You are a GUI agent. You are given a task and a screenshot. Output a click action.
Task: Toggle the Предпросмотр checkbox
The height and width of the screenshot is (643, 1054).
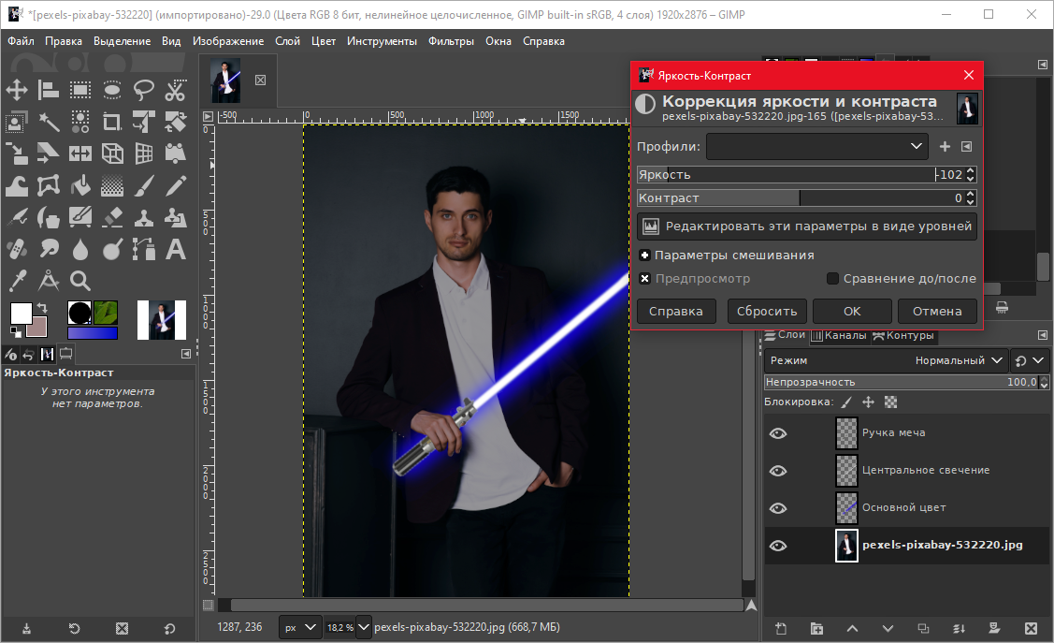(x=644, y=279)
